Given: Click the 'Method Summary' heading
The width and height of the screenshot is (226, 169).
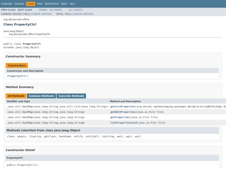Looking at the screenshot, I should [x=20, y=87].
